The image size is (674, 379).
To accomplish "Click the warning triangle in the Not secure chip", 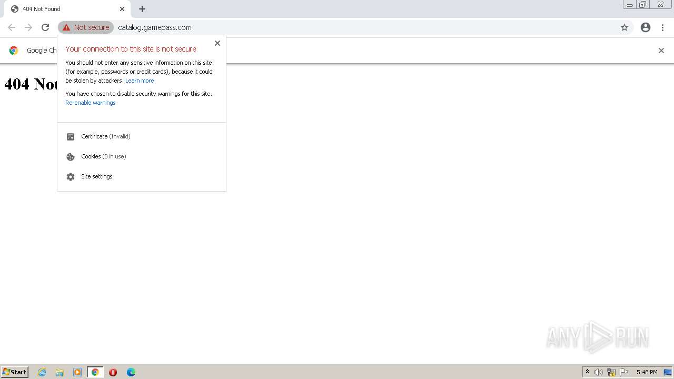I will pyautogui.click(x=66, y=27).
